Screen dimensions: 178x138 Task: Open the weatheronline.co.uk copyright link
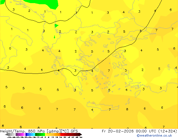point(154,135)
